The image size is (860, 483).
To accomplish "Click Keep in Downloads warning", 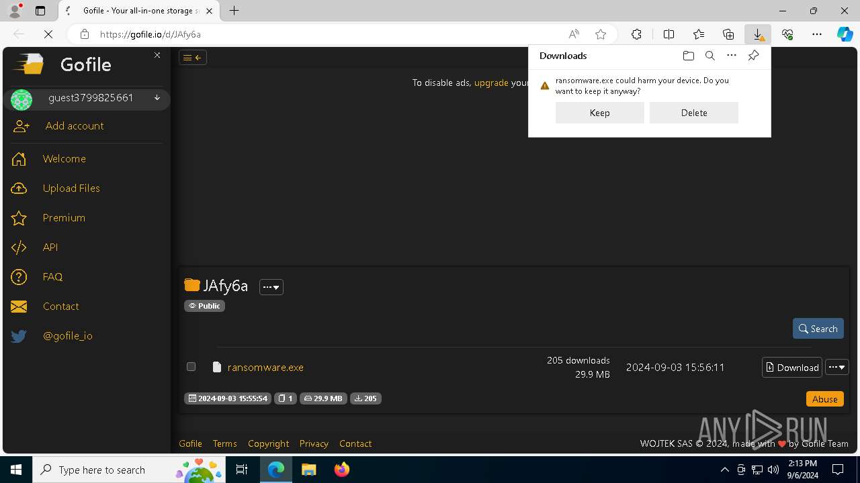I will [600, 113].
